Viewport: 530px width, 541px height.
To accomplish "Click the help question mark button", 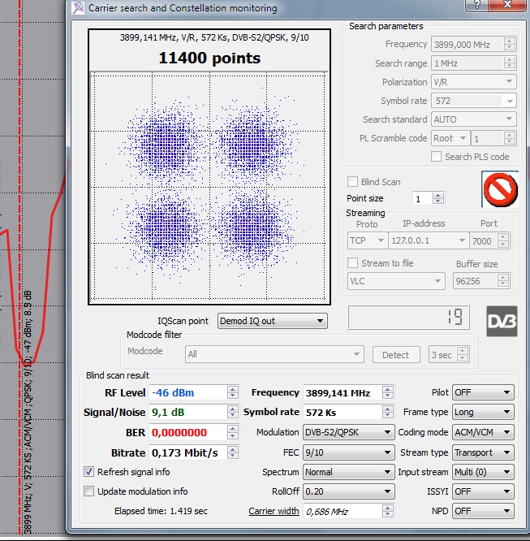I will [477, 5].
